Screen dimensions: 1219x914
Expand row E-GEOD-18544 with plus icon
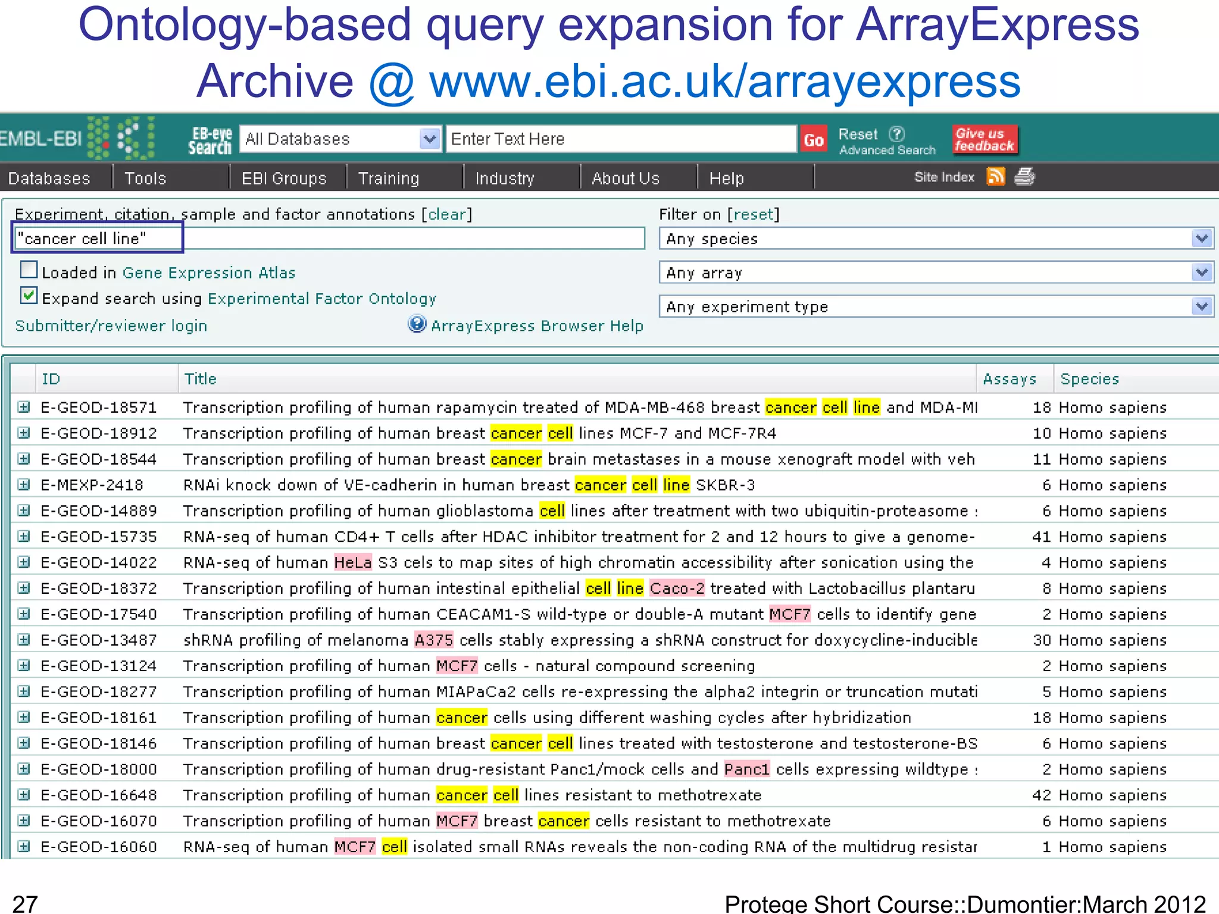click(x=24, y=459)
